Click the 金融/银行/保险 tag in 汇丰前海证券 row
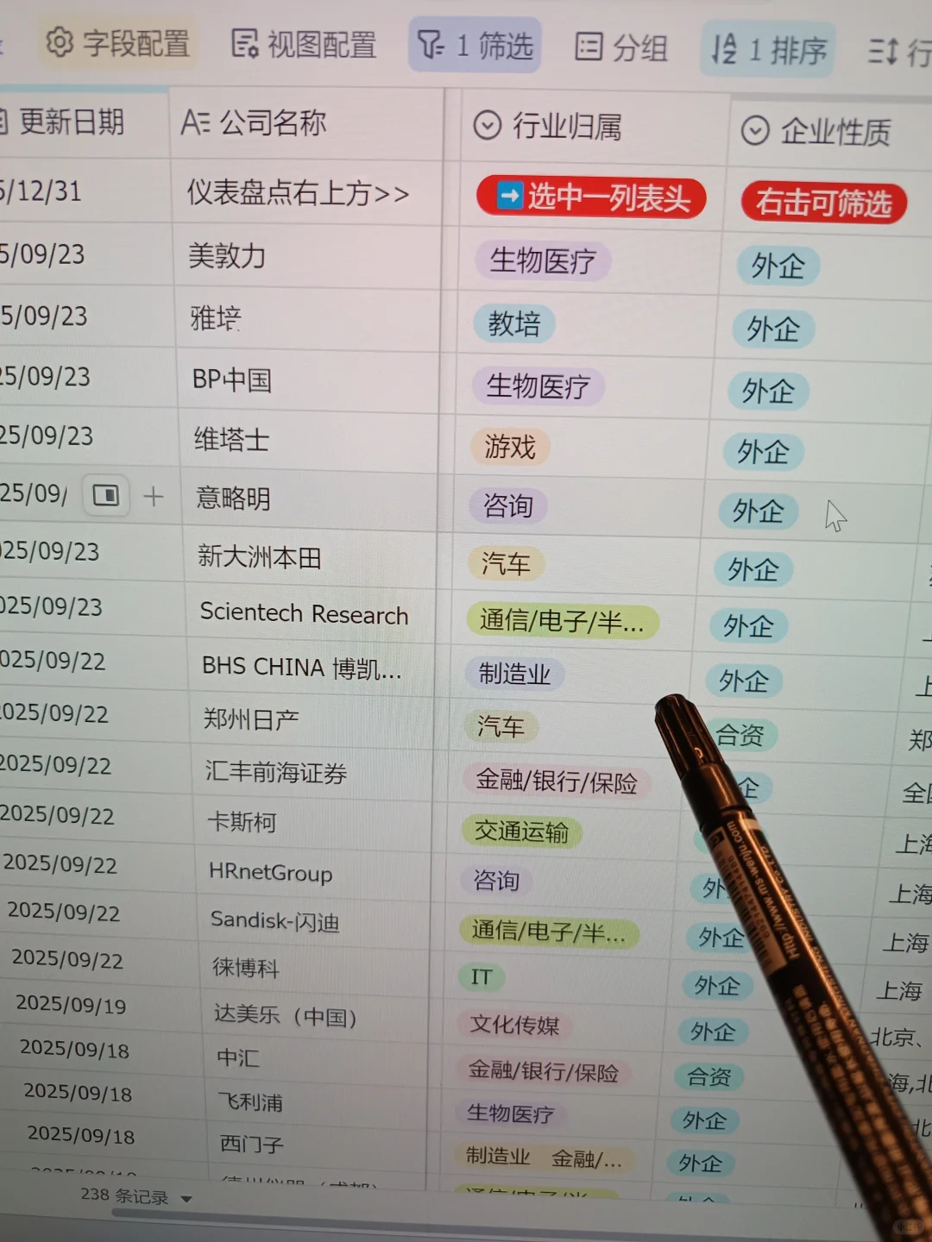 (557, 781)
